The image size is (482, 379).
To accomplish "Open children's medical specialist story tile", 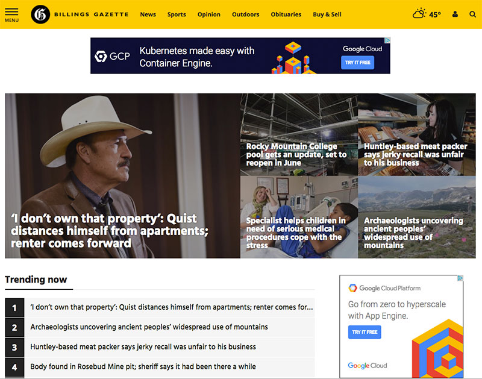I will 295,233.
